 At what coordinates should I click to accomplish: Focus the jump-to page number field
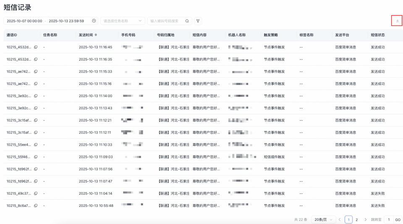tap(388, 219)
